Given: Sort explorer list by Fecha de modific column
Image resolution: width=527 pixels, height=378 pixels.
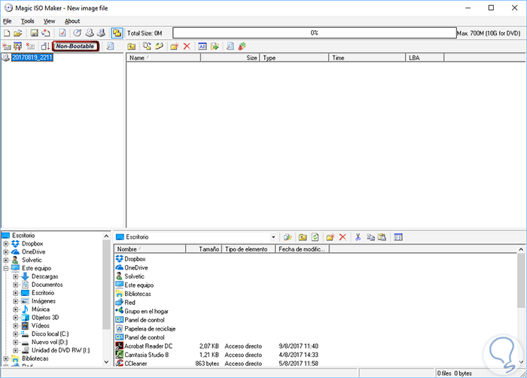Looking at the screenshot, I should click(302, 249).
